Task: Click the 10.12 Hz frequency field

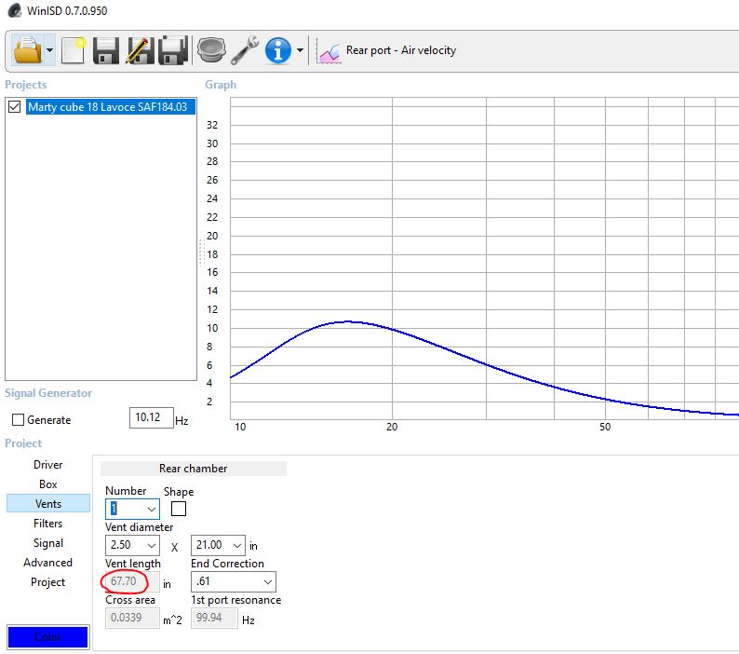Action: click(x=152, y=417)
